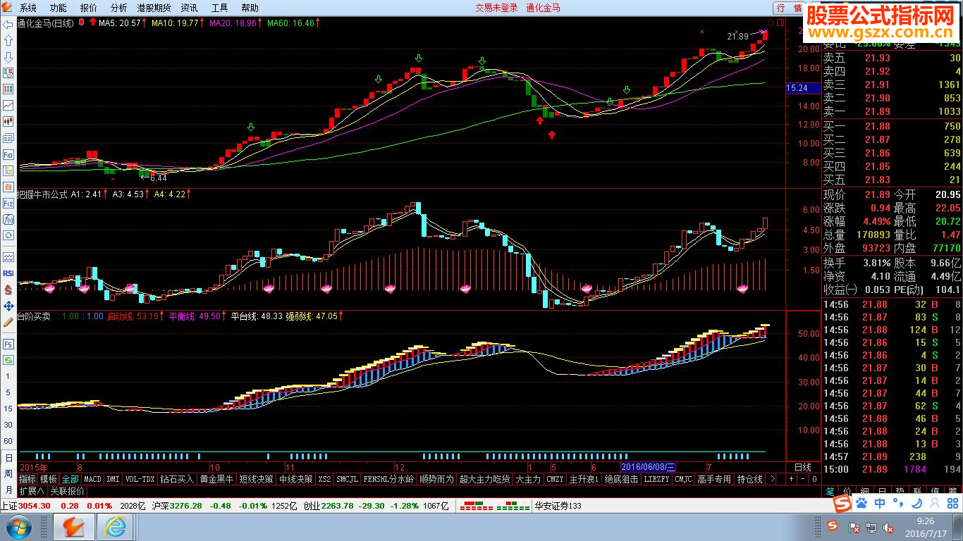The width and height of the screenshot is (963, 541).
Task: Open the 分析 menu
Action: [x=119, y=8]
